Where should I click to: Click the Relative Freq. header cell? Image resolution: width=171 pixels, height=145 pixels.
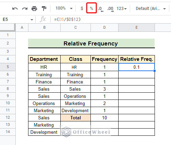tap(136, 59)
